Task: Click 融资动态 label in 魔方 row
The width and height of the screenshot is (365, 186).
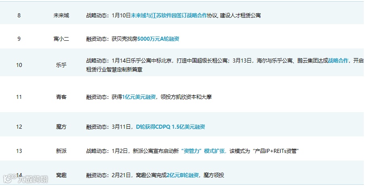Action: pos(96,127)
